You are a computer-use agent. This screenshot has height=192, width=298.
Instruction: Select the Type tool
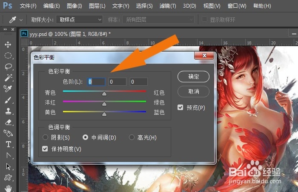tap(9, 144)
